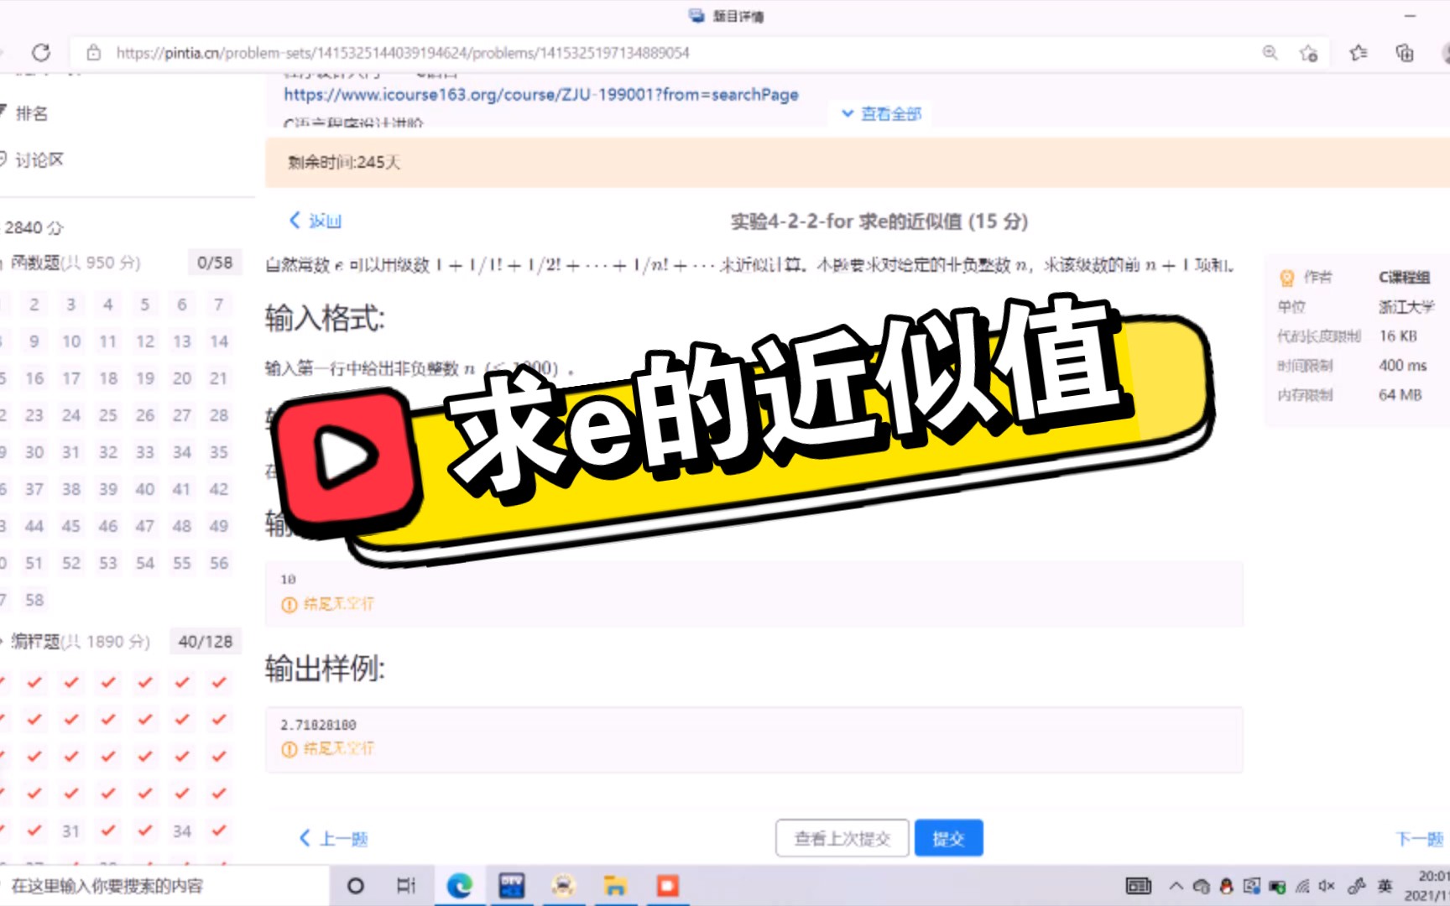Screen dimensions: 1450x906
Task: Open the 排名 (ranking) sidebar item
Action: (x=32, y=113)
